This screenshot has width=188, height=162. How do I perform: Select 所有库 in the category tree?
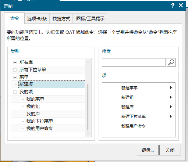26,62
